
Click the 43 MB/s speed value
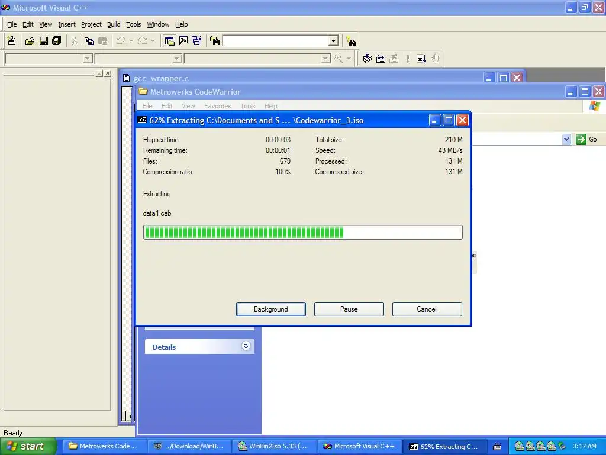pos(450,150)
